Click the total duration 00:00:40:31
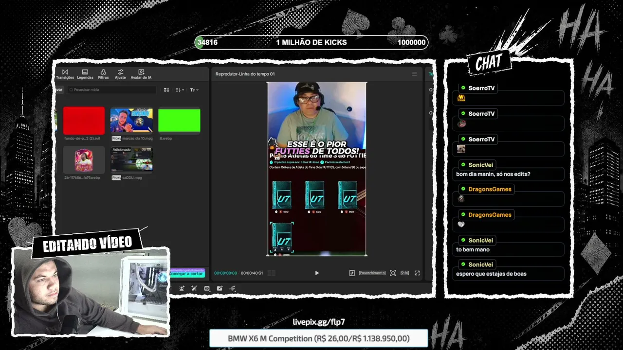Viewport: 623px width, 350px height. (252, 273)
